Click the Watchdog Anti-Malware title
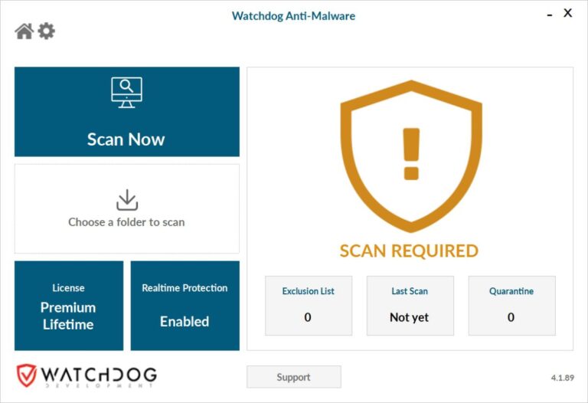Screen dimensions: 588x403 coord(294,16)
